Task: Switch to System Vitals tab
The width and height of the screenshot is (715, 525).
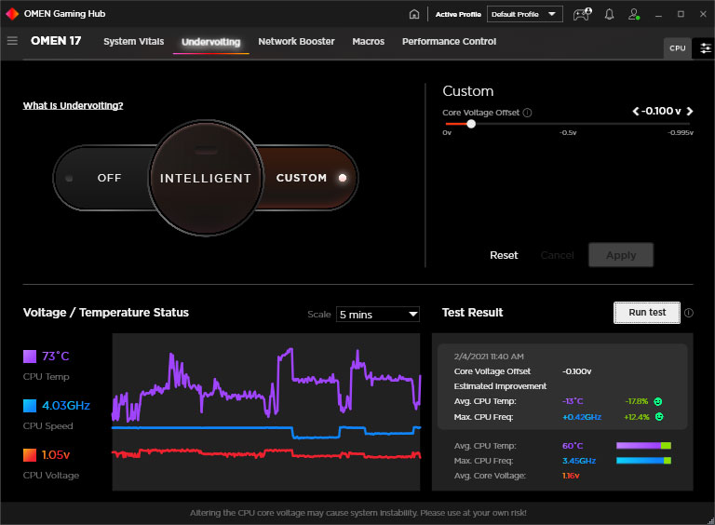Action: [134, 42]
